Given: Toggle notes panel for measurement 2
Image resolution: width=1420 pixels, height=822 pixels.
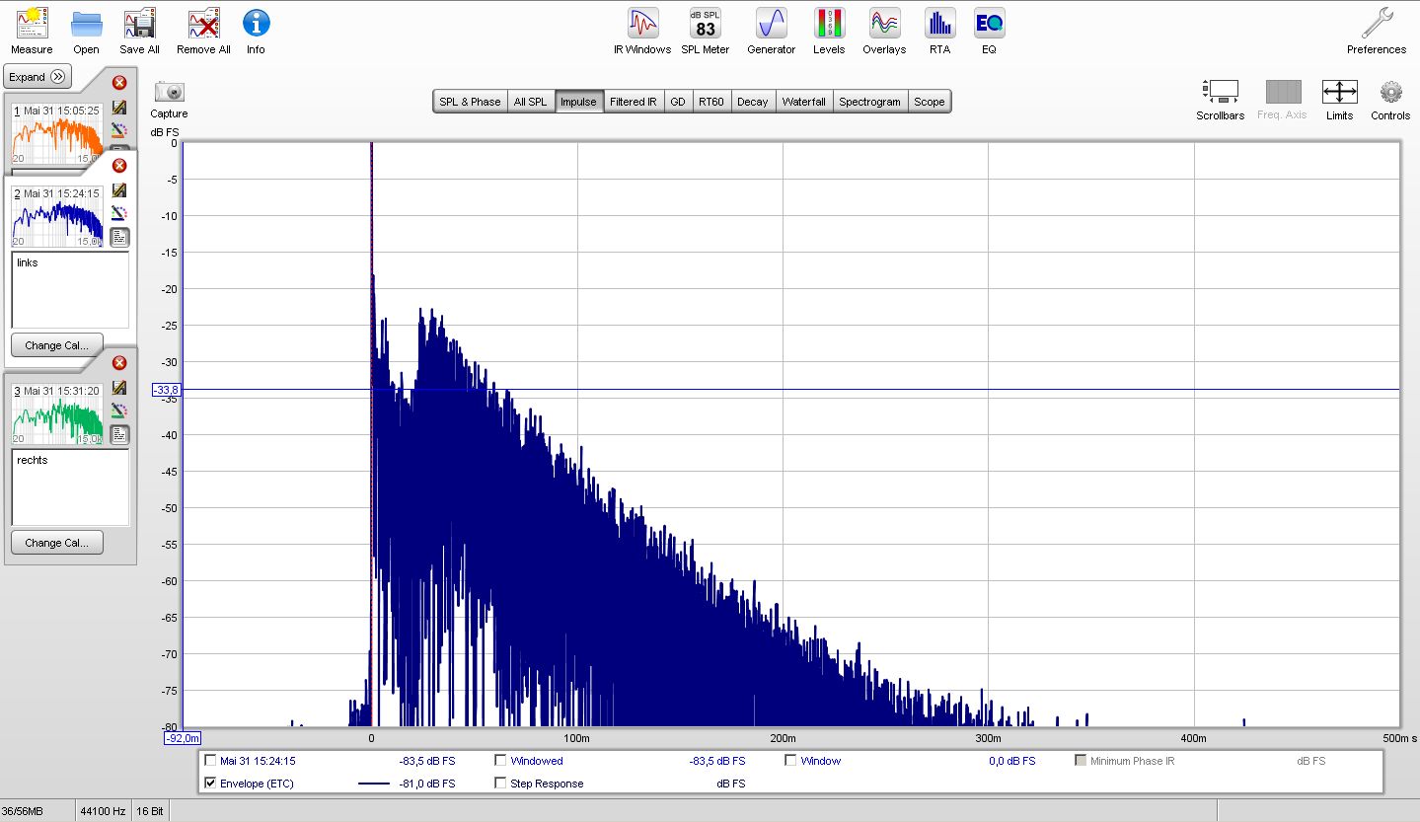Looking at the screenshot, I should click(119, 237).
